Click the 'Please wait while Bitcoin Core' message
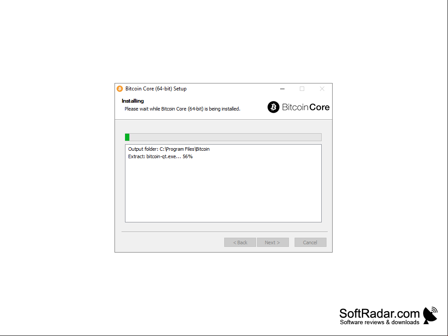The height and width of the screenshot is (336, 448). 182,109
